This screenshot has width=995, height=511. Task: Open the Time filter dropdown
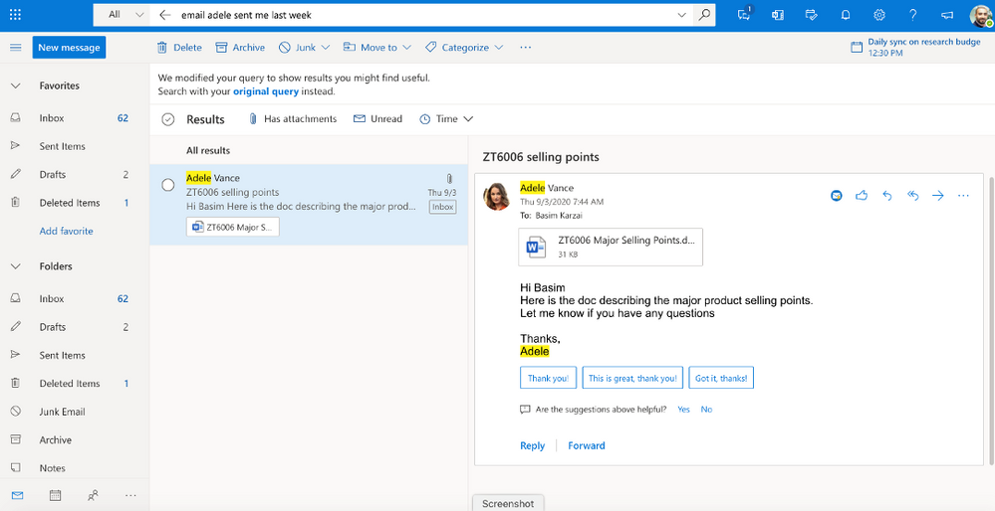[446, 119]
